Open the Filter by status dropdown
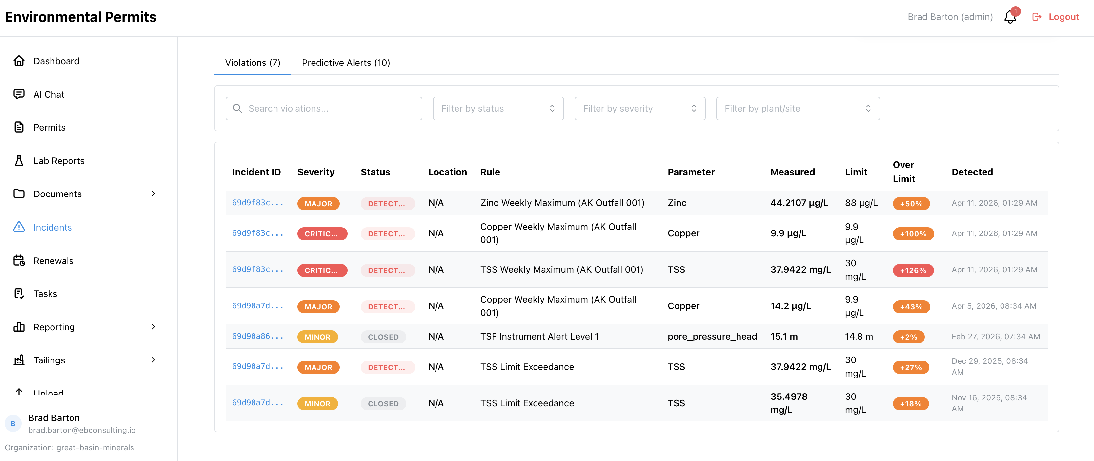The image size is (1094, 461). [x=498, y=109]
